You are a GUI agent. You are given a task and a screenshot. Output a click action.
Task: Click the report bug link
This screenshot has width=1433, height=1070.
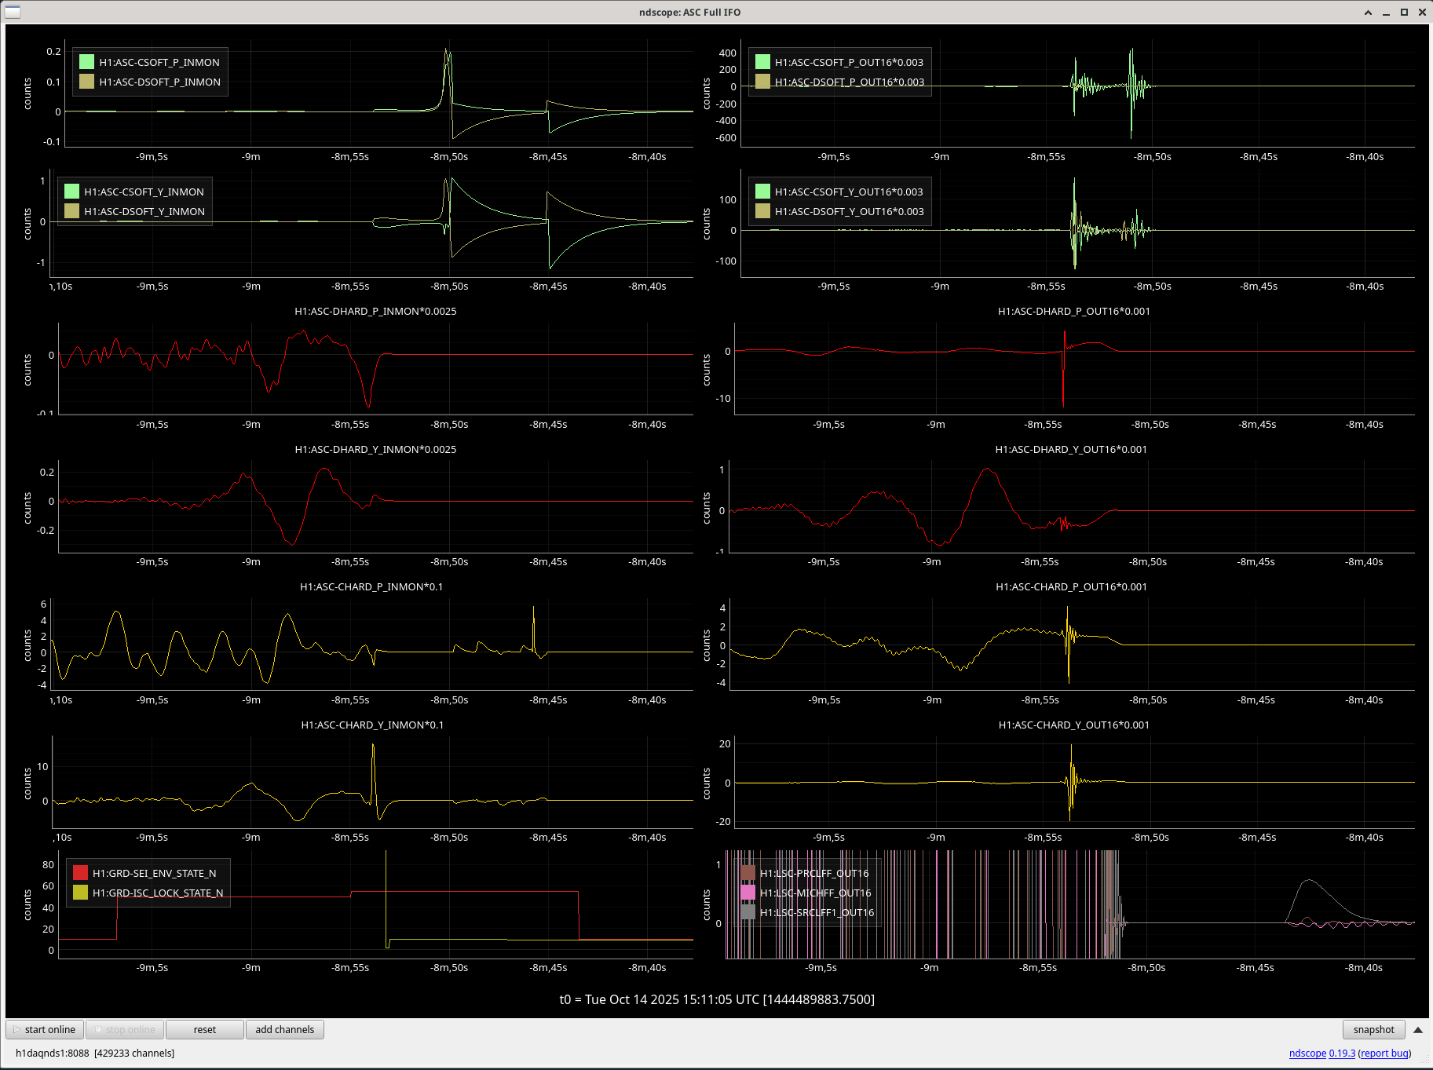tap(1384, 1053)
